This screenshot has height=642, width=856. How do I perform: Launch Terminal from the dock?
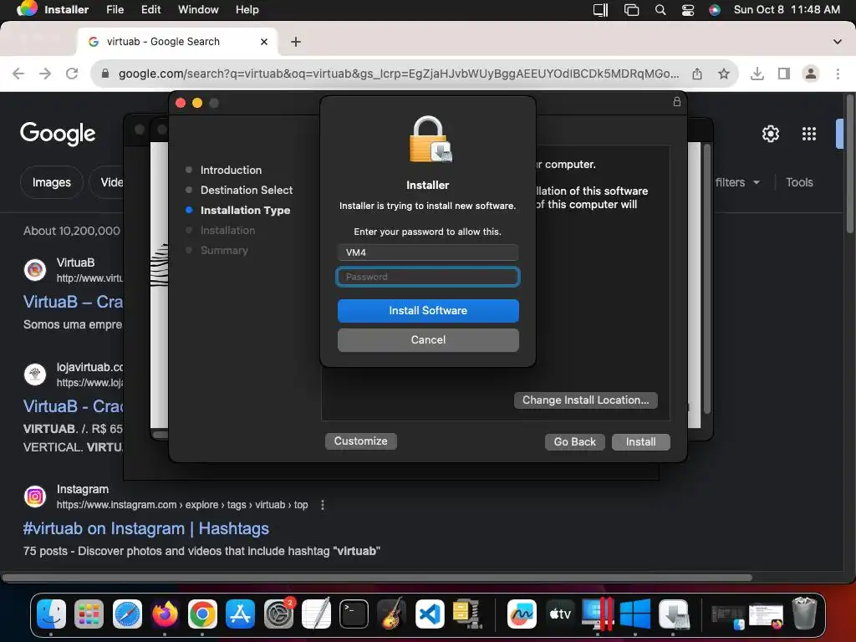tap(354, 614)
